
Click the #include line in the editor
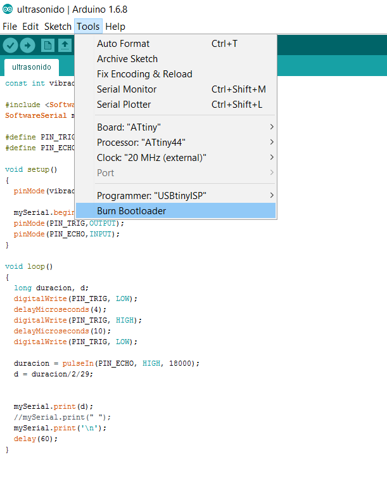point(40,105)
